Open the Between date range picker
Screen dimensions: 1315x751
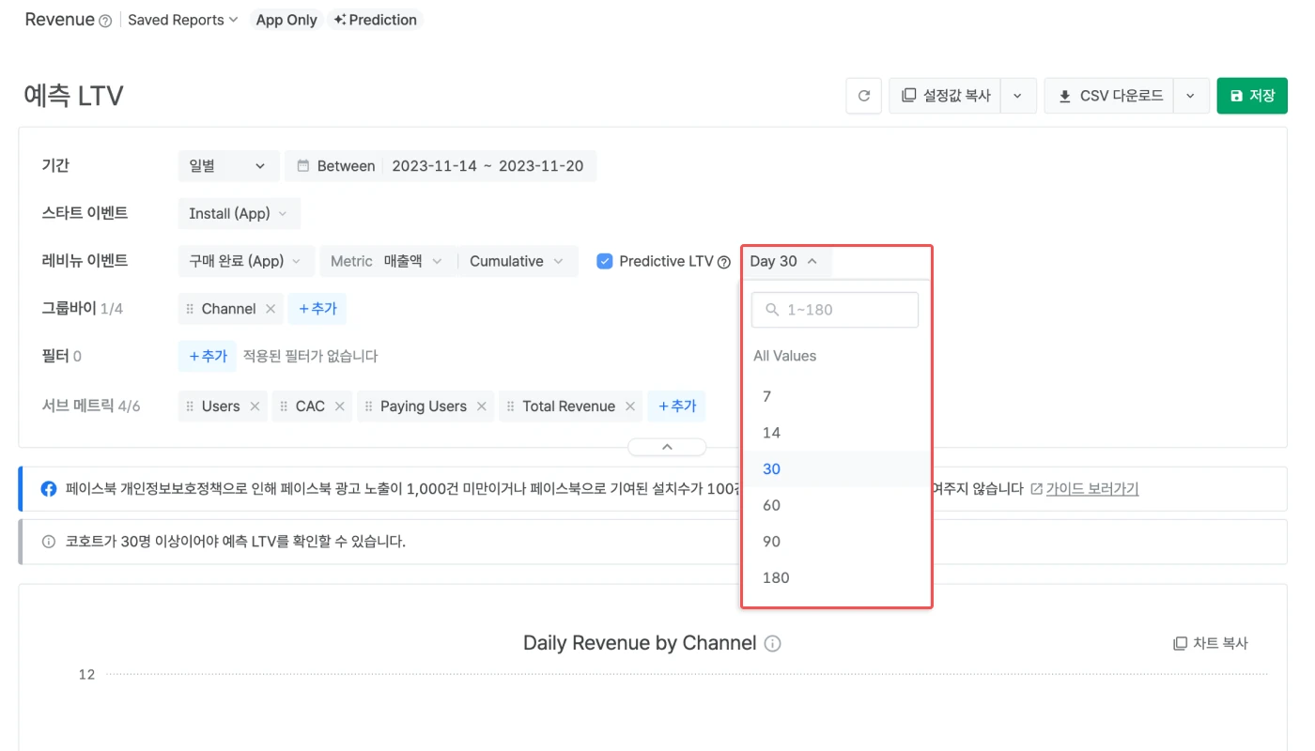click(441, 166)
